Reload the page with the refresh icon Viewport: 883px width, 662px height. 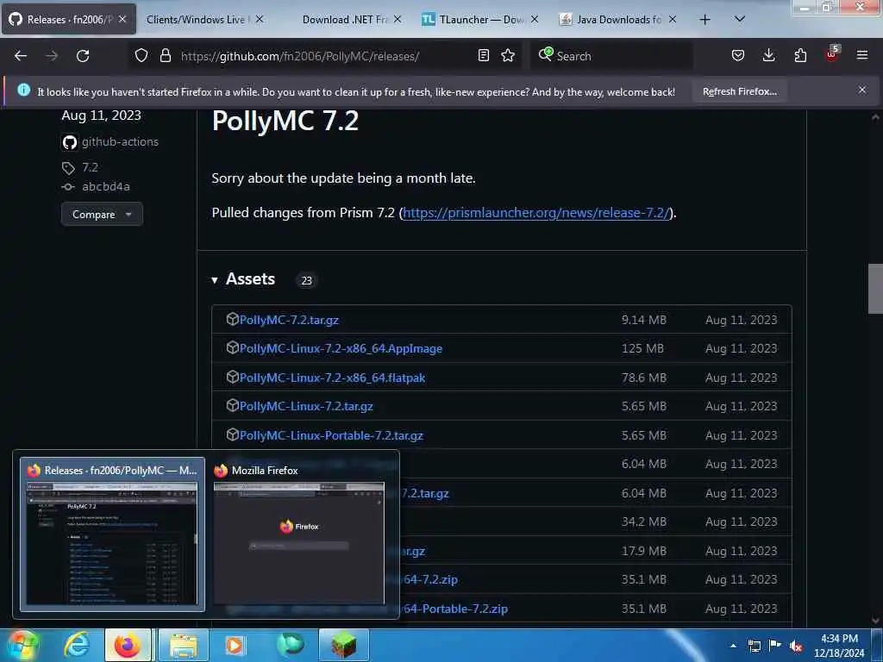83,56
